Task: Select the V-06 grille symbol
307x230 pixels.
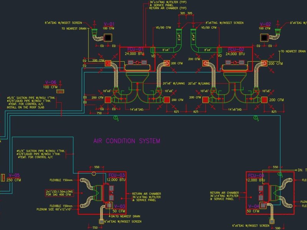Action: tap(60, 91)
